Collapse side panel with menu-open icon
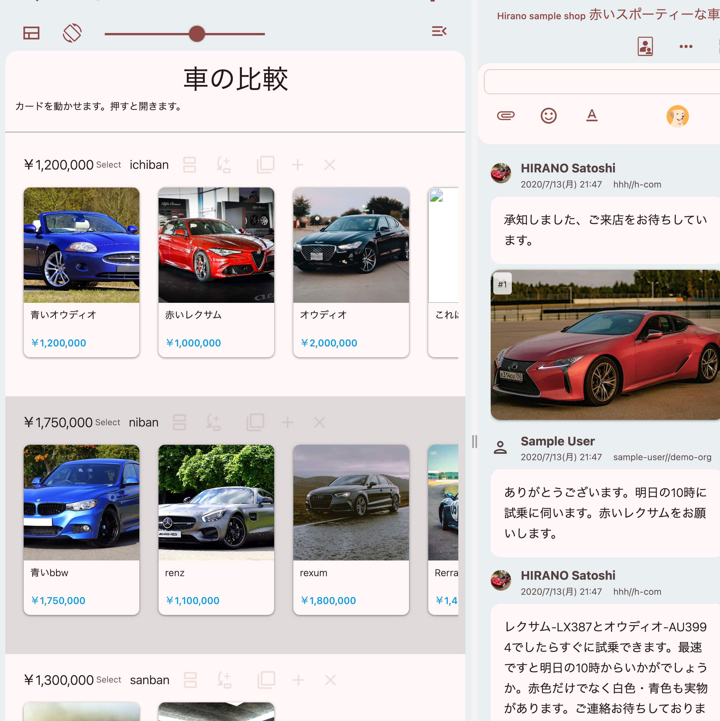Viewport: 720px width, 721px height. point(439,31)
